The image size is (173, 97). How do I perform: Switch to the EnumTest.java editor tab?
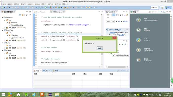[x=40, y=12]
